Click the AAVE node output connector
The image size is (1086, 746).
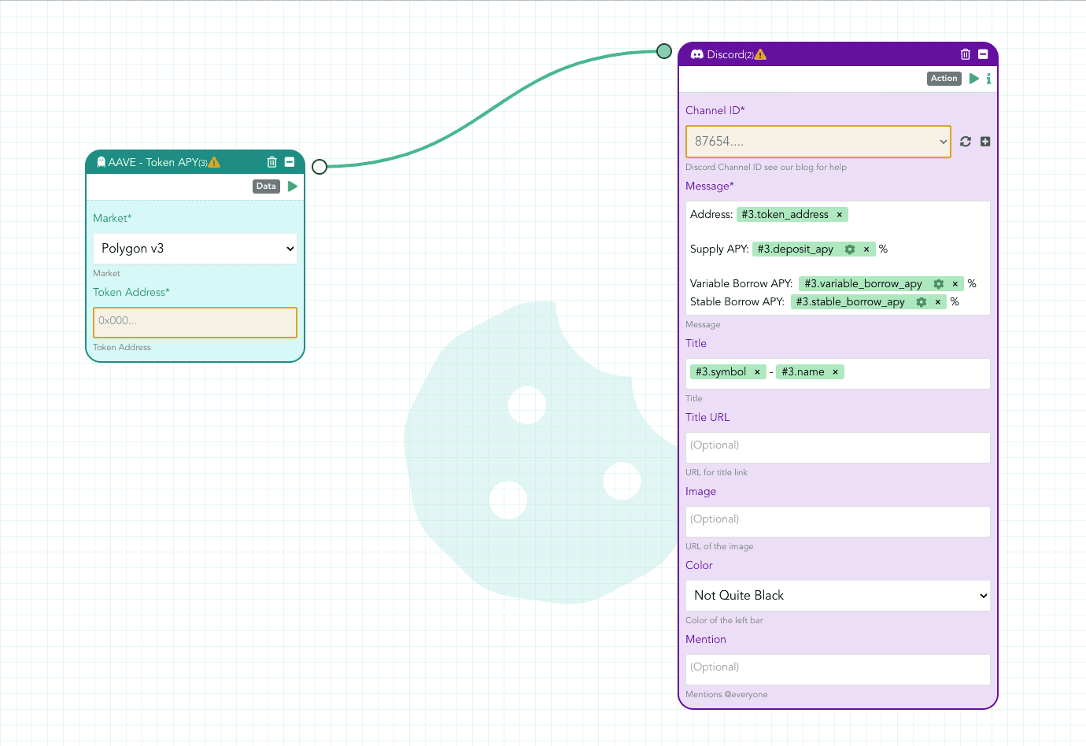(320, 167)
